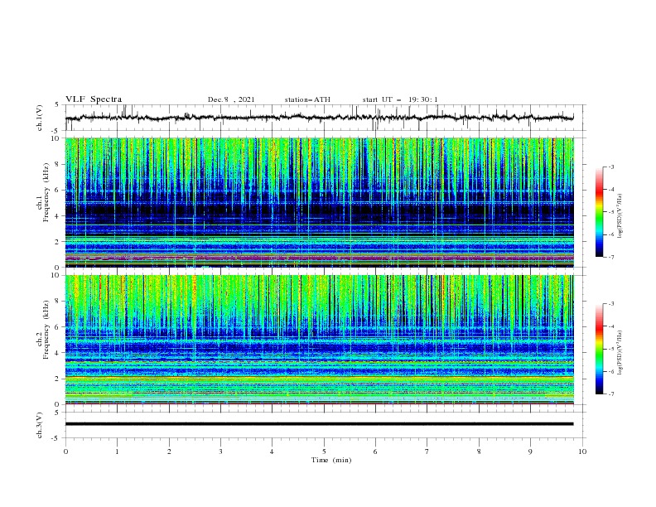Click the "-5" tick on ch.3 voltage axis
Viewport: 656px width, 507px height.
tap(56, 438)
